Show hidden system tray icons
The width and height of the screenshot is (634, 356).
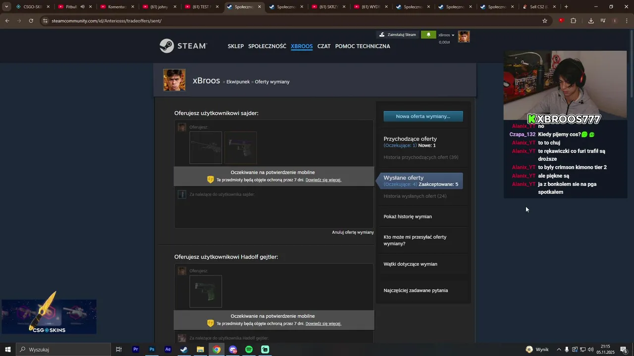(559, 350)
